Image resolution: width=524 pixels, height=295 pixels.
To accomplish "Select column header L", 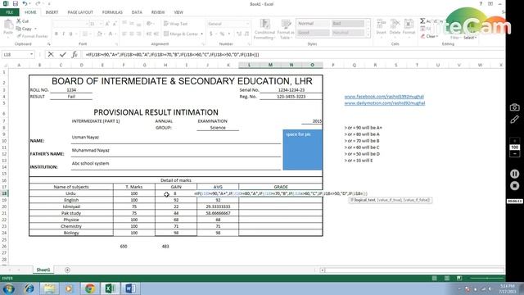I will (249, 65).
